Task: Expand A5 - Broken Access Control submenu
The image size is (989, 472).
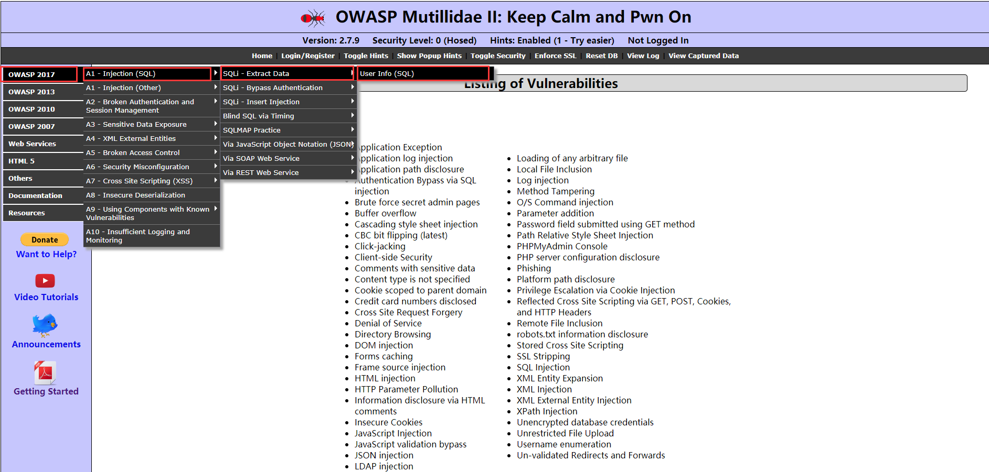Action: pyautogui.click(x=152, y=152)
